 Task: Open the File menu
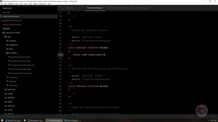tap(2, 4)
